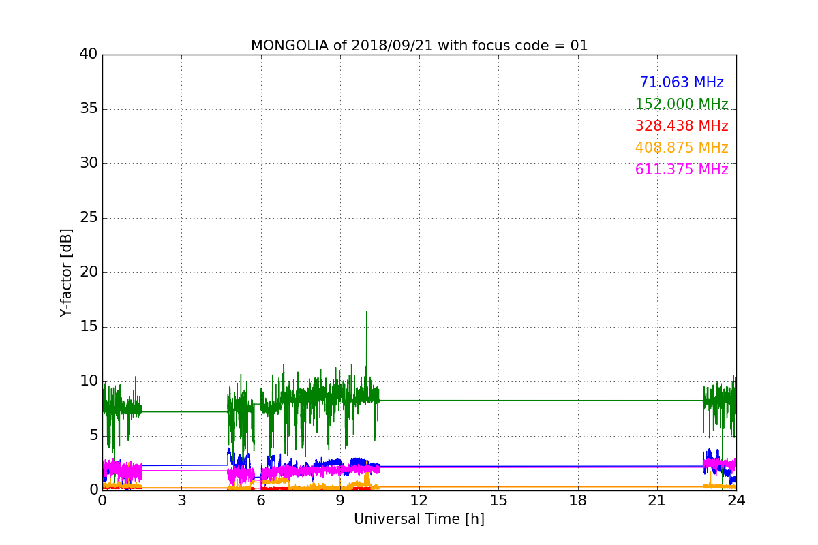Click x-axis tick label 9
818x545 pixels.
pos(340,500)
